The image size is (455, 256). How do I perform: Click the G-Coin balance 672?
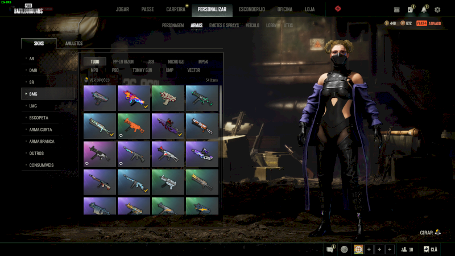point(406,23)
